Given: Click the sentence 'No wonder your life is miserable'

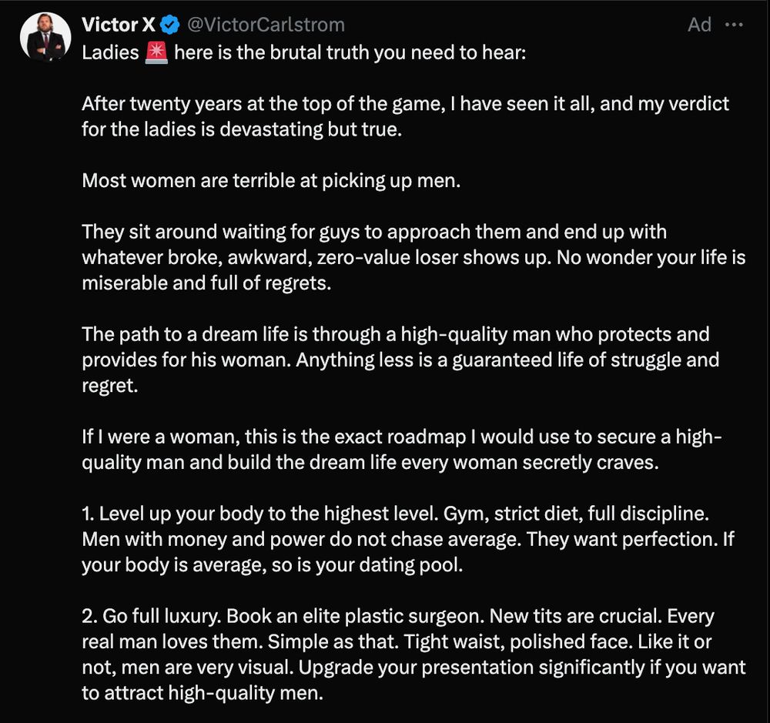Looking at the screenshot, I should tap(413, 270).
